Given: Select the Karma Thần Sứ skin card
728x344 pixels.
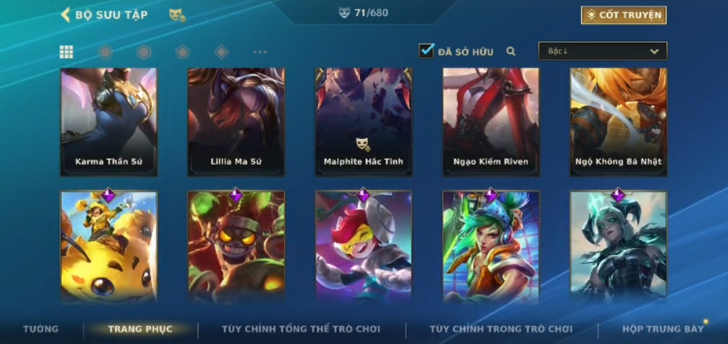Looking at the screenshot, I should pyautogui.click(x=109, y=122).
